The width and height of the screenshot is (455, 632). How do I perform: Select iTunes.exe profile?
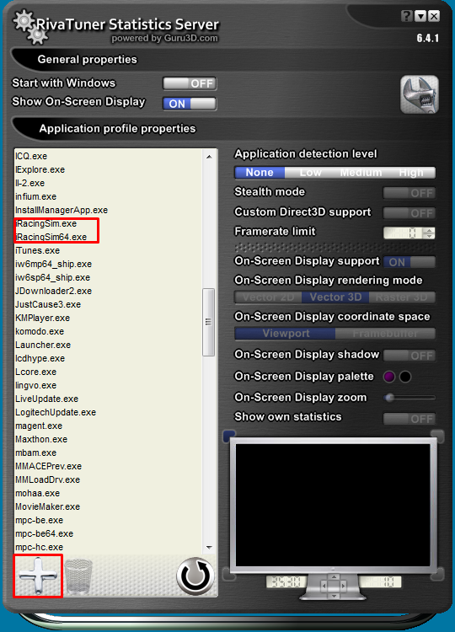(x=37, y=251)
